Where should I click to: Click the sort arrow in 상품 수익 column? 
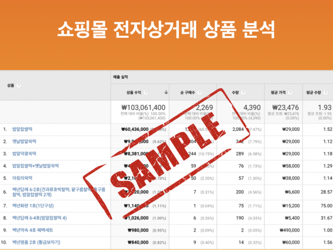(166, 92)
